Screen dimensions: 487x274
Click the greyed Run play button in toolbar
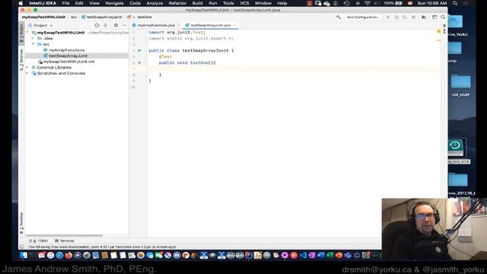pos(388,17)
